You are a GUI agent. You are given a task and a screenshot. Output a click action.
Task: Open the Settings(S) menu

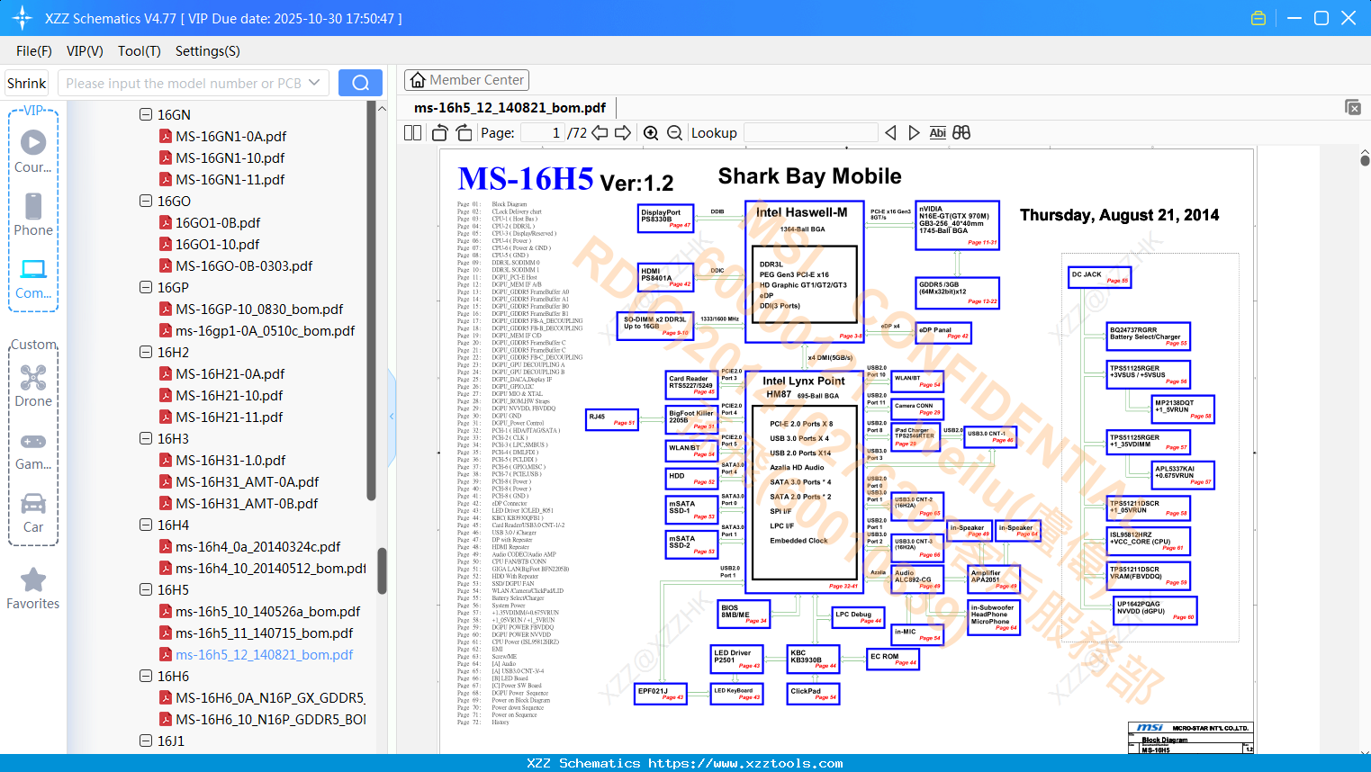[208, 51]
